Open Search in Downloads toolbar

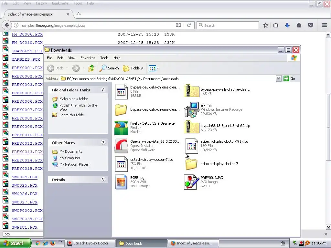pos(109,68)
